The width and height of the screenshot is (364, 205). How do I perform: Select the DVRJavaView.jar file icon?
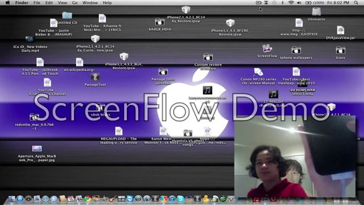pyautogui.click(x=340, y=30)
